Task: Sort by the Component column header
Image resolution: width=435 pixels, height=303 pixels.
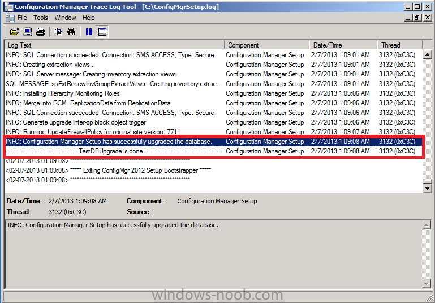Action: click(267, 45)
